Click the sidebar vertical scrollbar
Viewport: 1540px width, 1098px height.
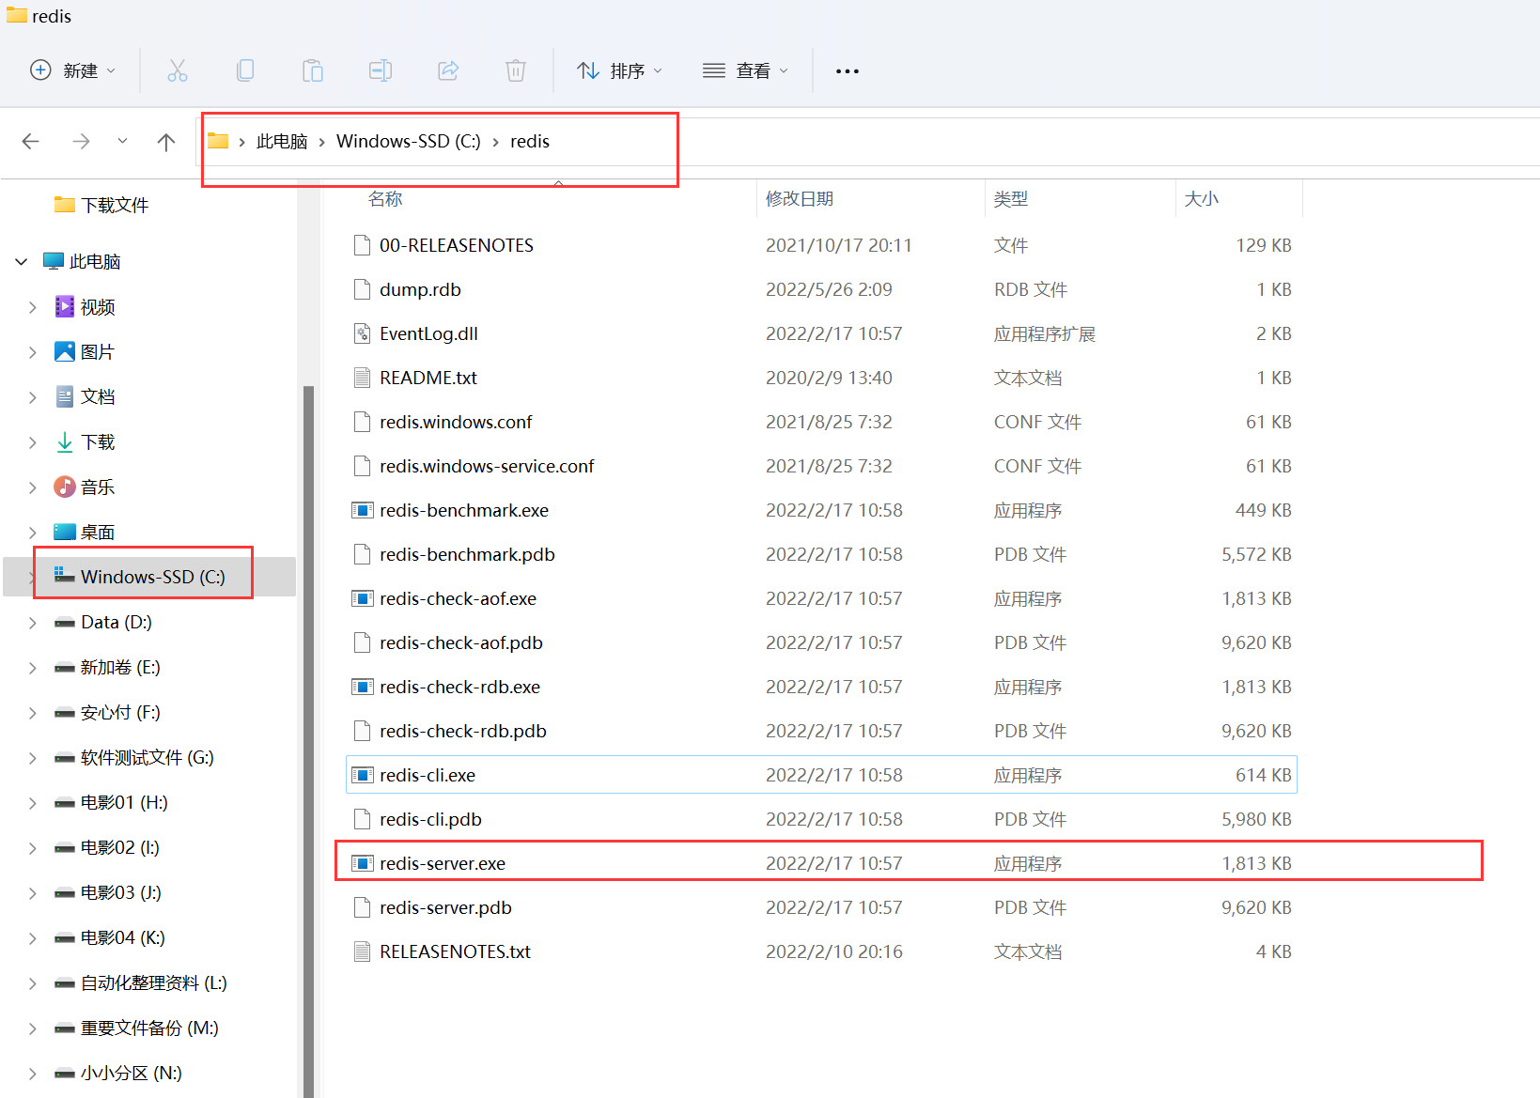(308, 742)
